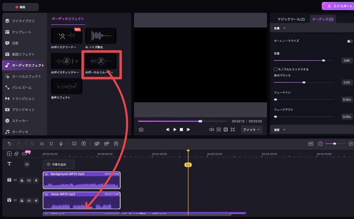Toggle Auto Normalize (オートノーマライズ) switch
The image size is (354, 219).
pos(349,41)
